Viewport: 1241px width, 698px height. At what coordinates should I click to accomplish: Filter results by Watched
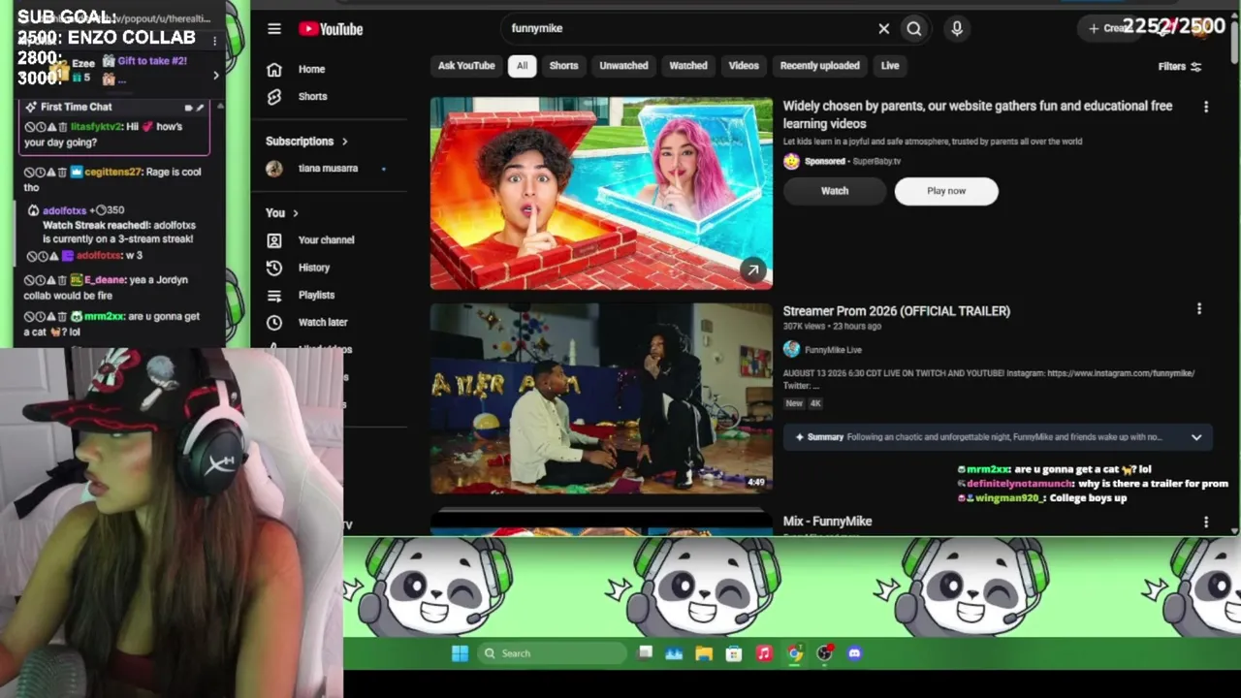[688, 66]
